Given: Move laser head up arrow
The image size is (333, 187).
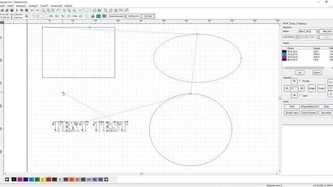Looking at the screenshot, I should [x=294, y=82].
